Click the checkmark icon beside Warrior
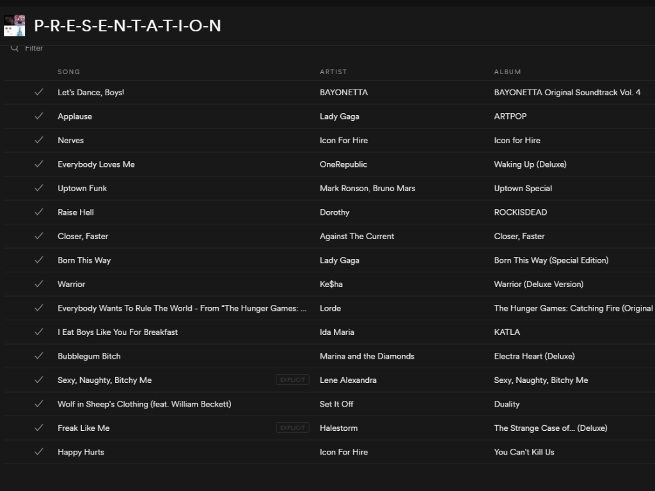655x491 pixels. 39,284
